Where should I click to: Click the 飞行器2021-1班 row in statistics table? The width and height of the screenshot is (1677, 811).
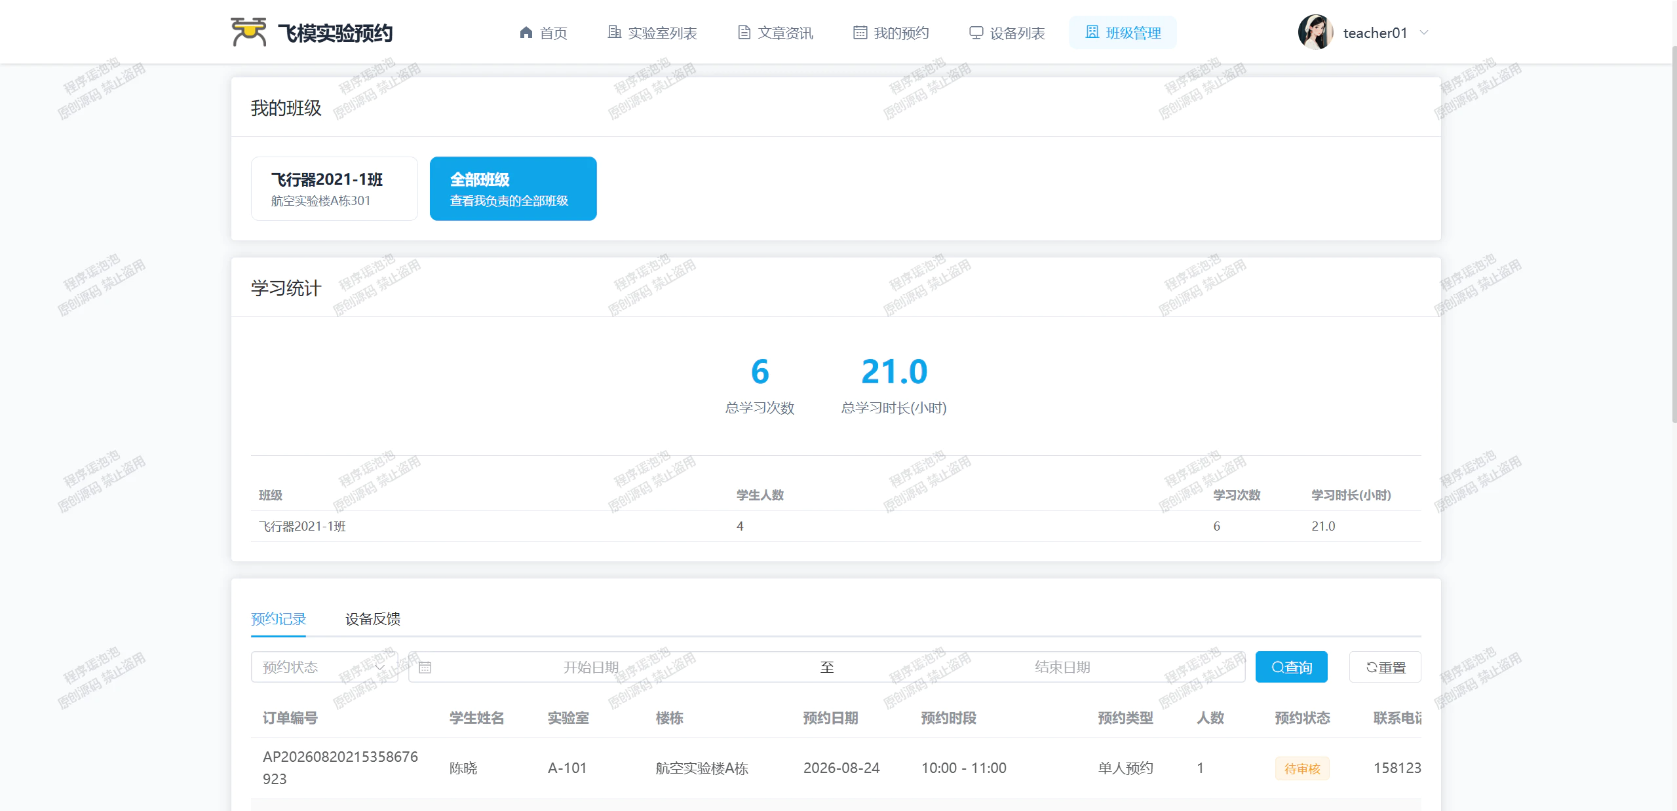(x=836, y=526)
